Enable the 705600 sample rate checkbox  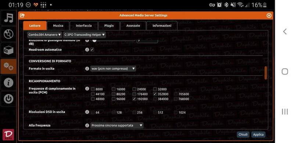coord(176,94)
